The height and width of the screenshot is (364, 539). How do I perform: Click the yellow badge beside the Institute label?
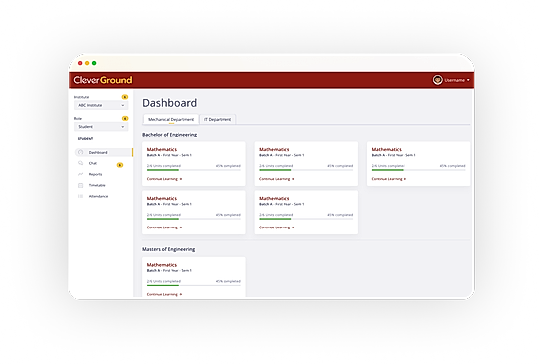click(125, 97)
